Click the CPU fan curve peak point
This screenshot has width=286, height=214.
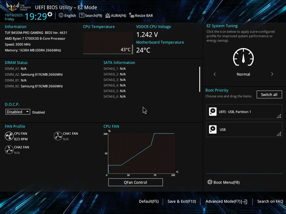click(x=154, y=133)
